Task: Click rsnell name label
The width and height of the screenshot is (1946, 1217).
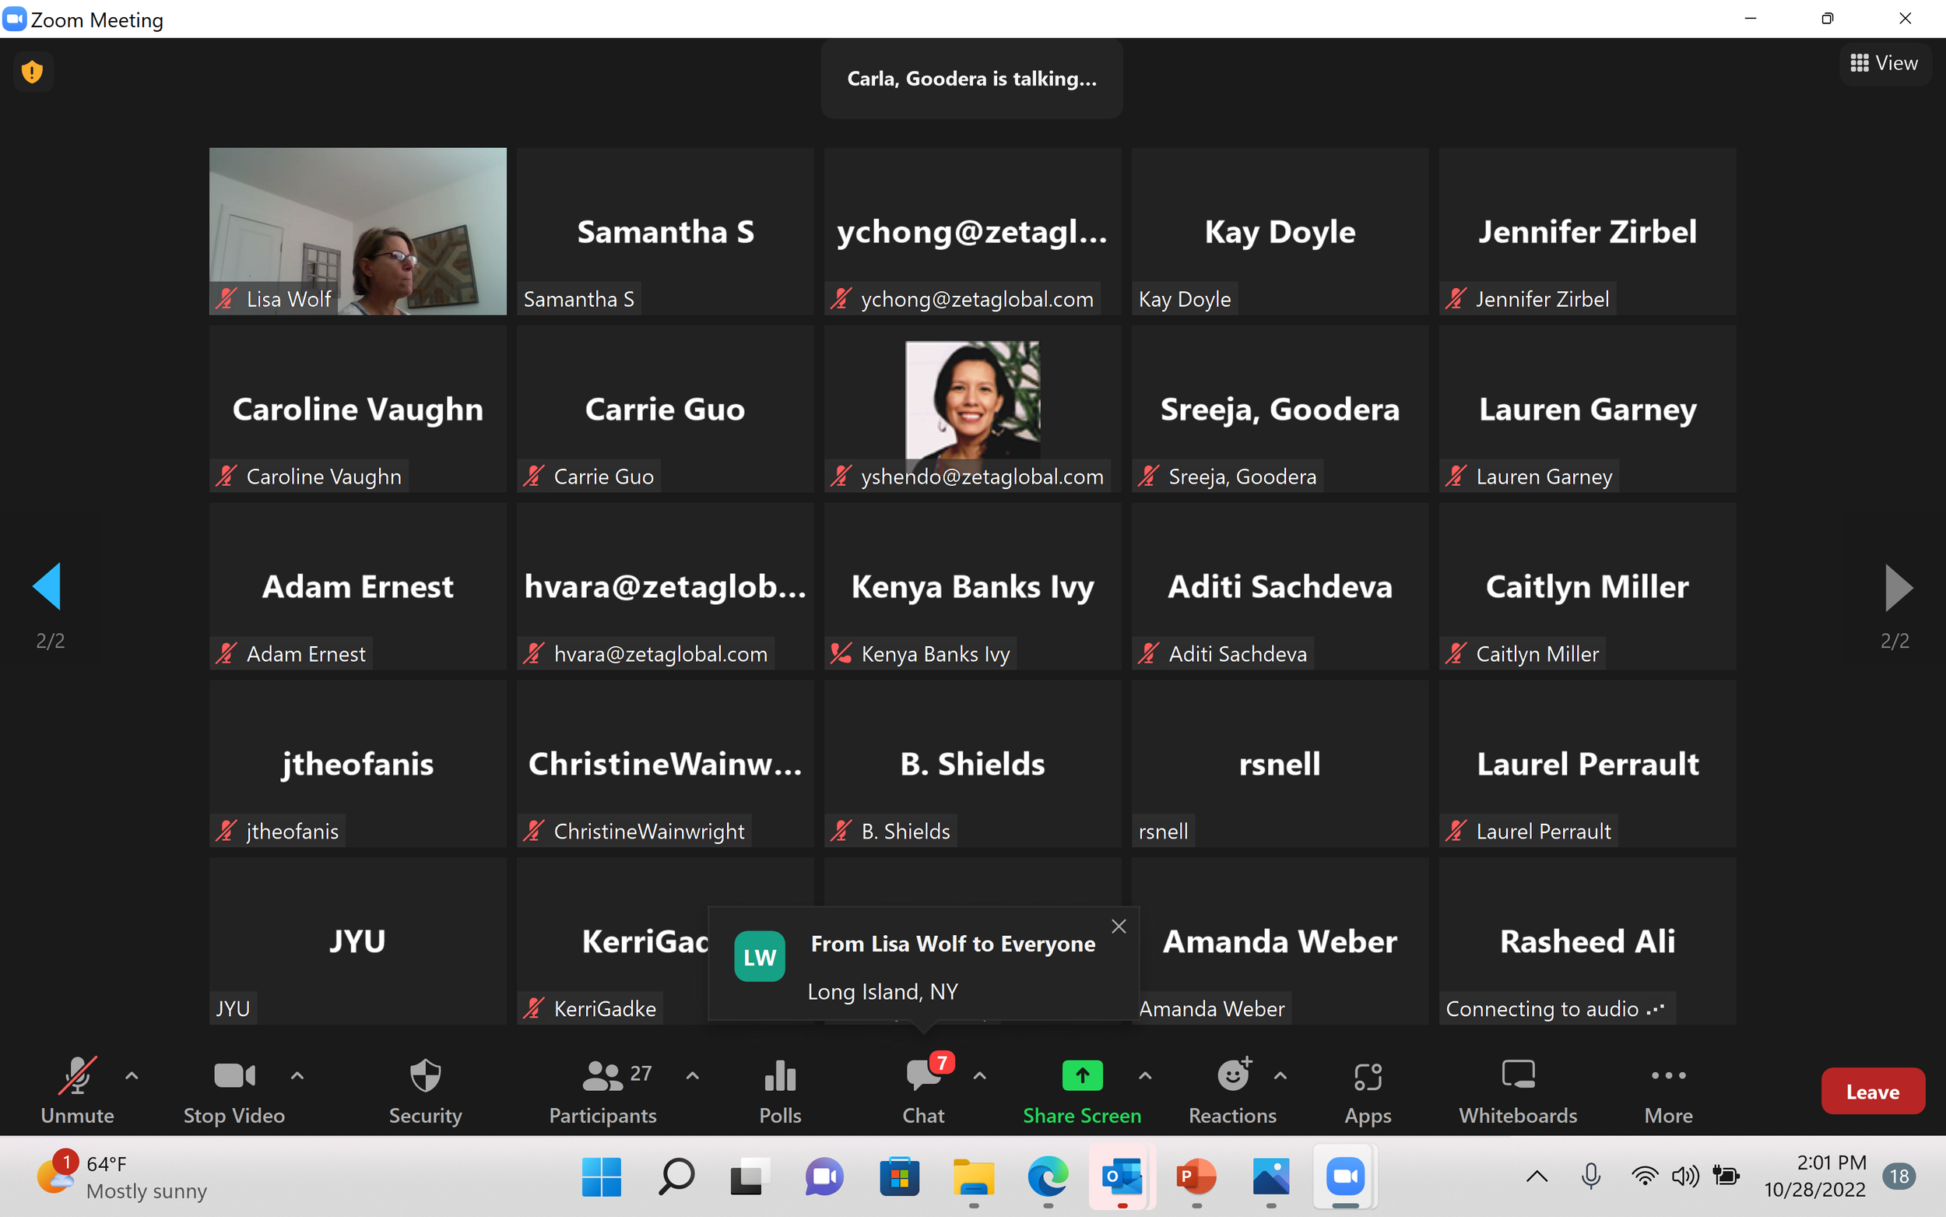Action: [x=1163, y=831]
